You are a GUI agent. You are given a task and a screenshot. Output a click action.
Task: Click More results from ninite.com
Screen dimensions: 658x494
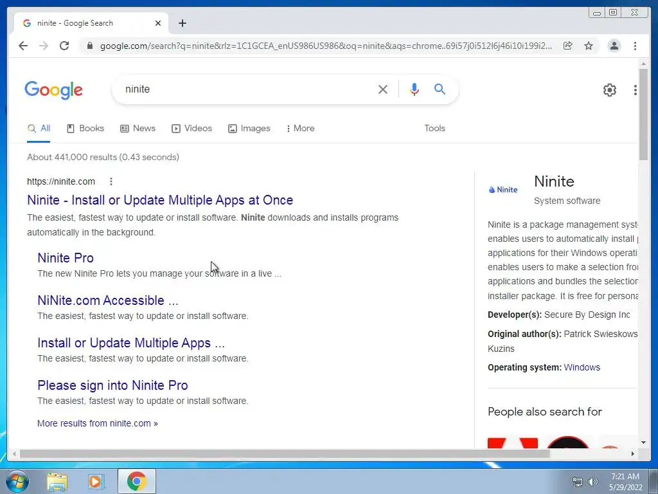(x=98, y=423)
